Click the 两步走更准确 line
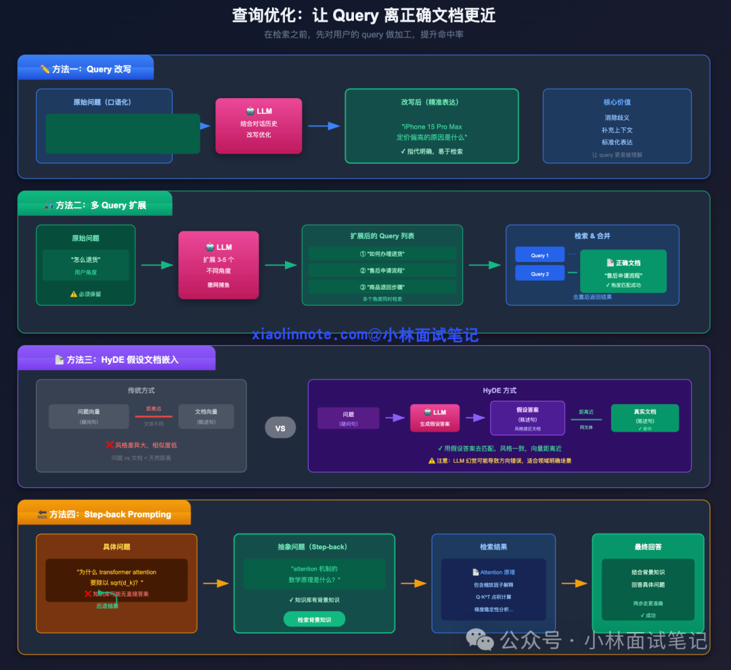 click(x=648, y=603)
